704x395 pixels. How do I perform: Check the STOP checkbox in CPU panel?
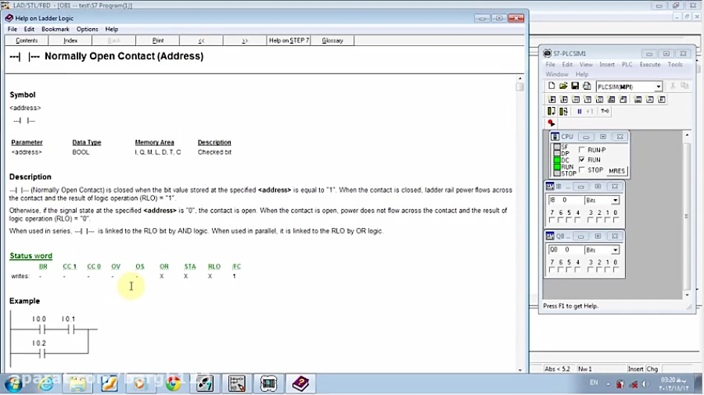click(x=581, y=169)
